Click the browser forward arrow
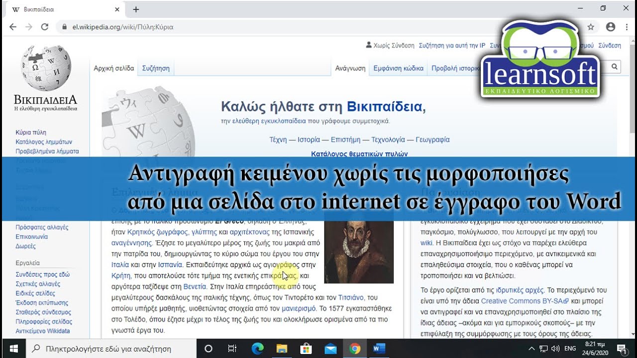The height and width of the screenshot is (358, 637). 29,27
